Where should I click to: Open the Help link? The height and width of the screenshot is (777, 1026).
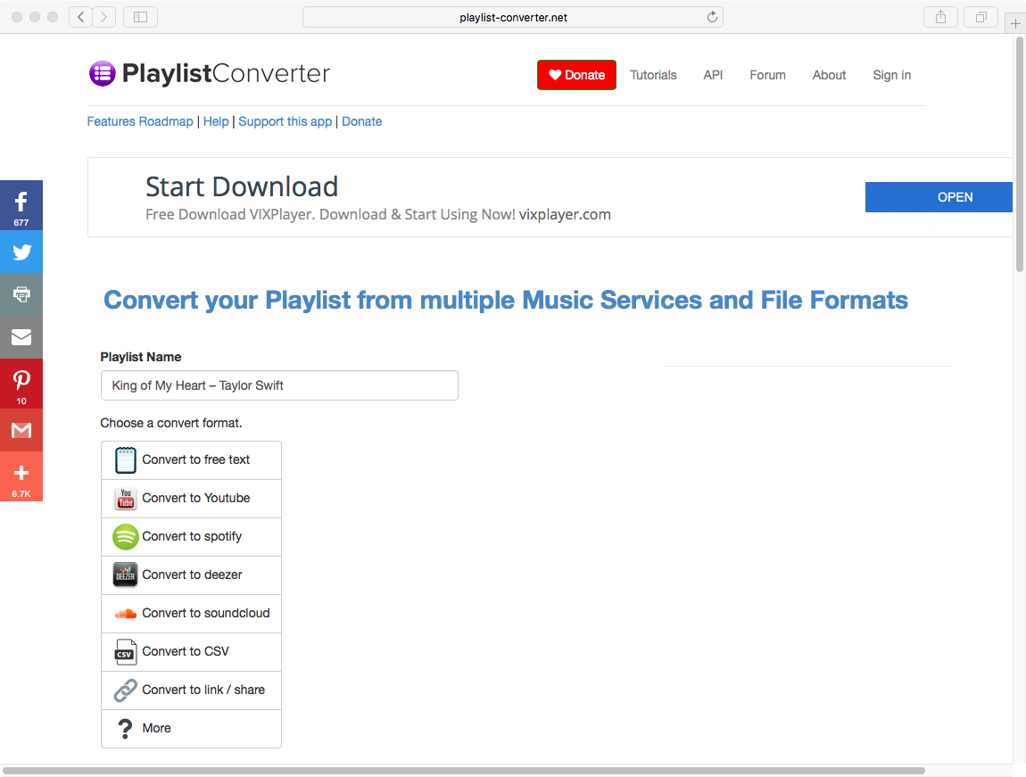[x=216, y=121]
